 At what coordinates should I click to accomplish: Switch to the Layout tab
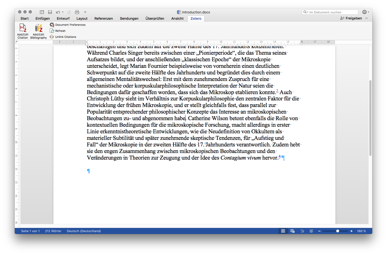(x=82, y=18)
